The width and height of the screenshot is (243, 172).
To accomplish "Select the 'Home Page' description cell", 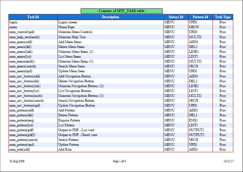I will coord(66,27).
